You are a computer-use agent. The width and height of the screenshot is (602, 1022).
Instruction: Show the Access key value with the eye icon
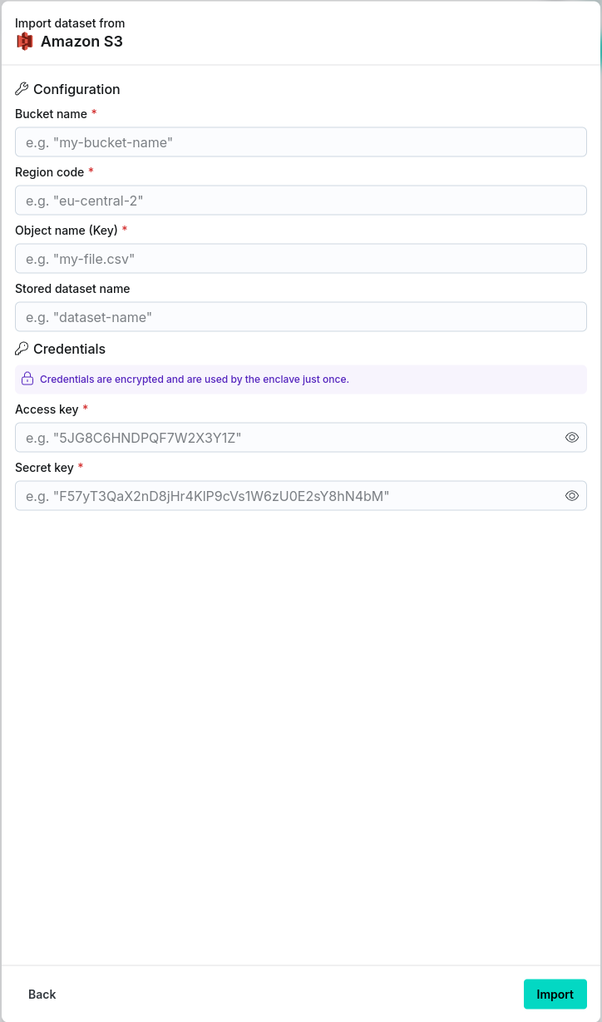[x=572, y=437]
